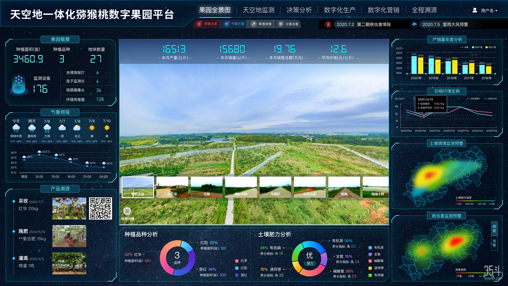Click the 产销量年度分析 panel title
The height and width of the screenshot is (286, 508).
click(x=447, y=39)
